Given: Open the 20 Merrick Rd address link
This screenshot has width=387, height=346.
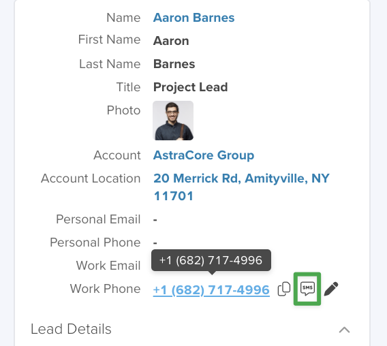Looking at the screenshot, I should tap(241, 187).
